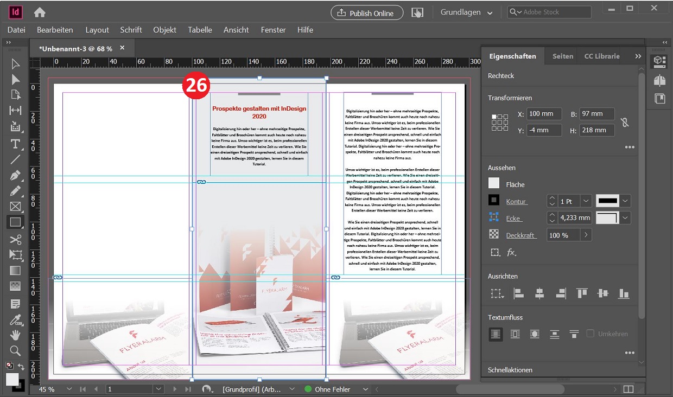Switch to the Seiten tab
The height and width of the screenshot is (397, 673).
pos(563,56)
